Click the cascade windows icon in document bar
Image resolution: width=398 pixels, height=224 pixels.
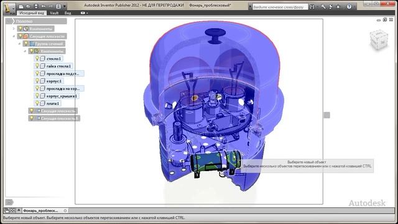pos(7,210)
